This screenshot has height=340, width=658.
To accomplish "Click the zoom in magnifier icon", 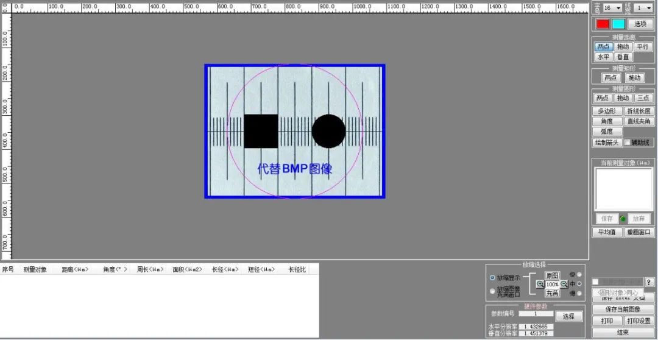I will (x=540, y=284).
